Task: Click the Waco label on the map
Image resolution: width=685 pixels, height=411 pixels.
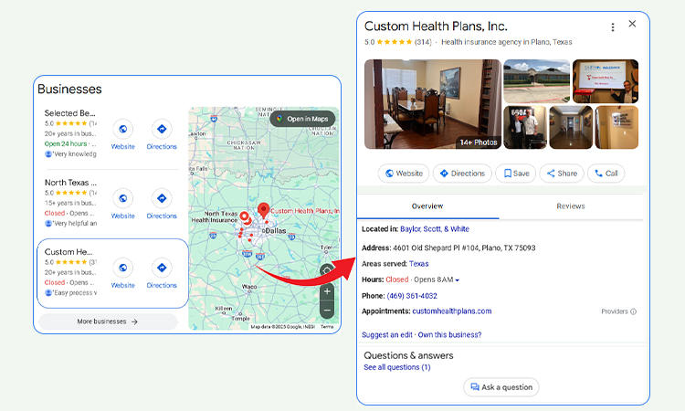Action: tap(249, 287)
